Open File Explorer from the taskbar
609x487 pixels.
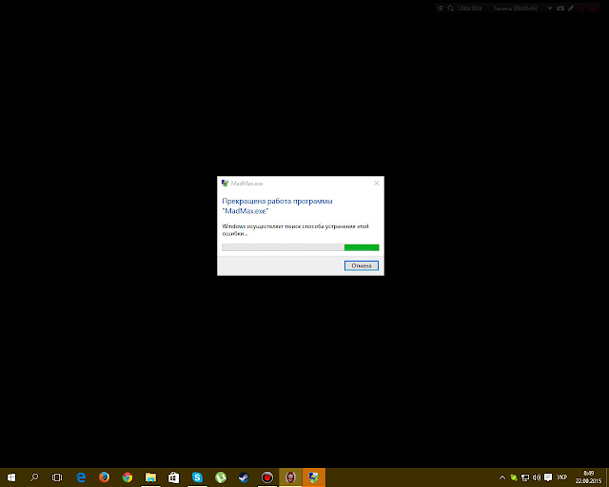coord(150,477)
